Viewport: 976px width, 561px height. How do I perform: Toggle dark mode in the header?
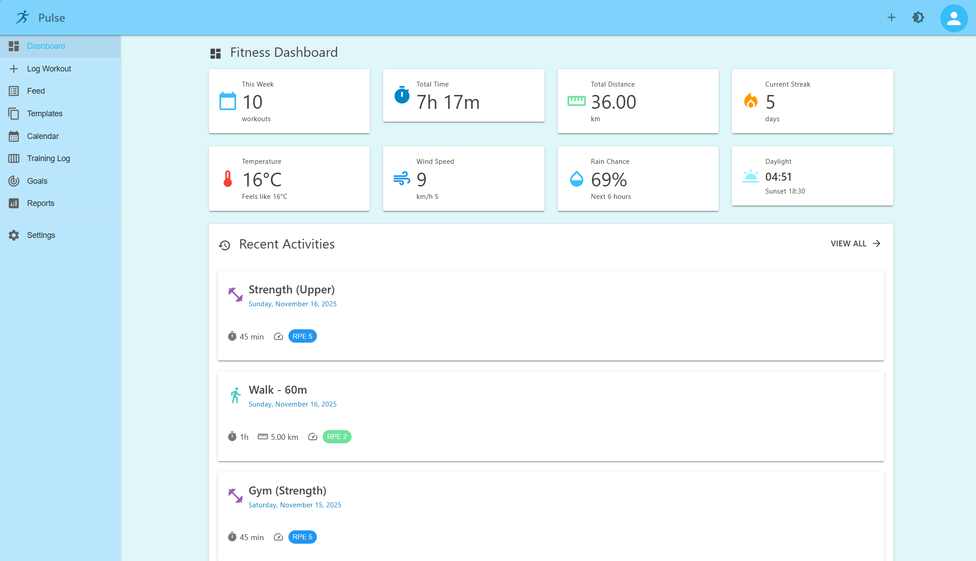(918, 17)
